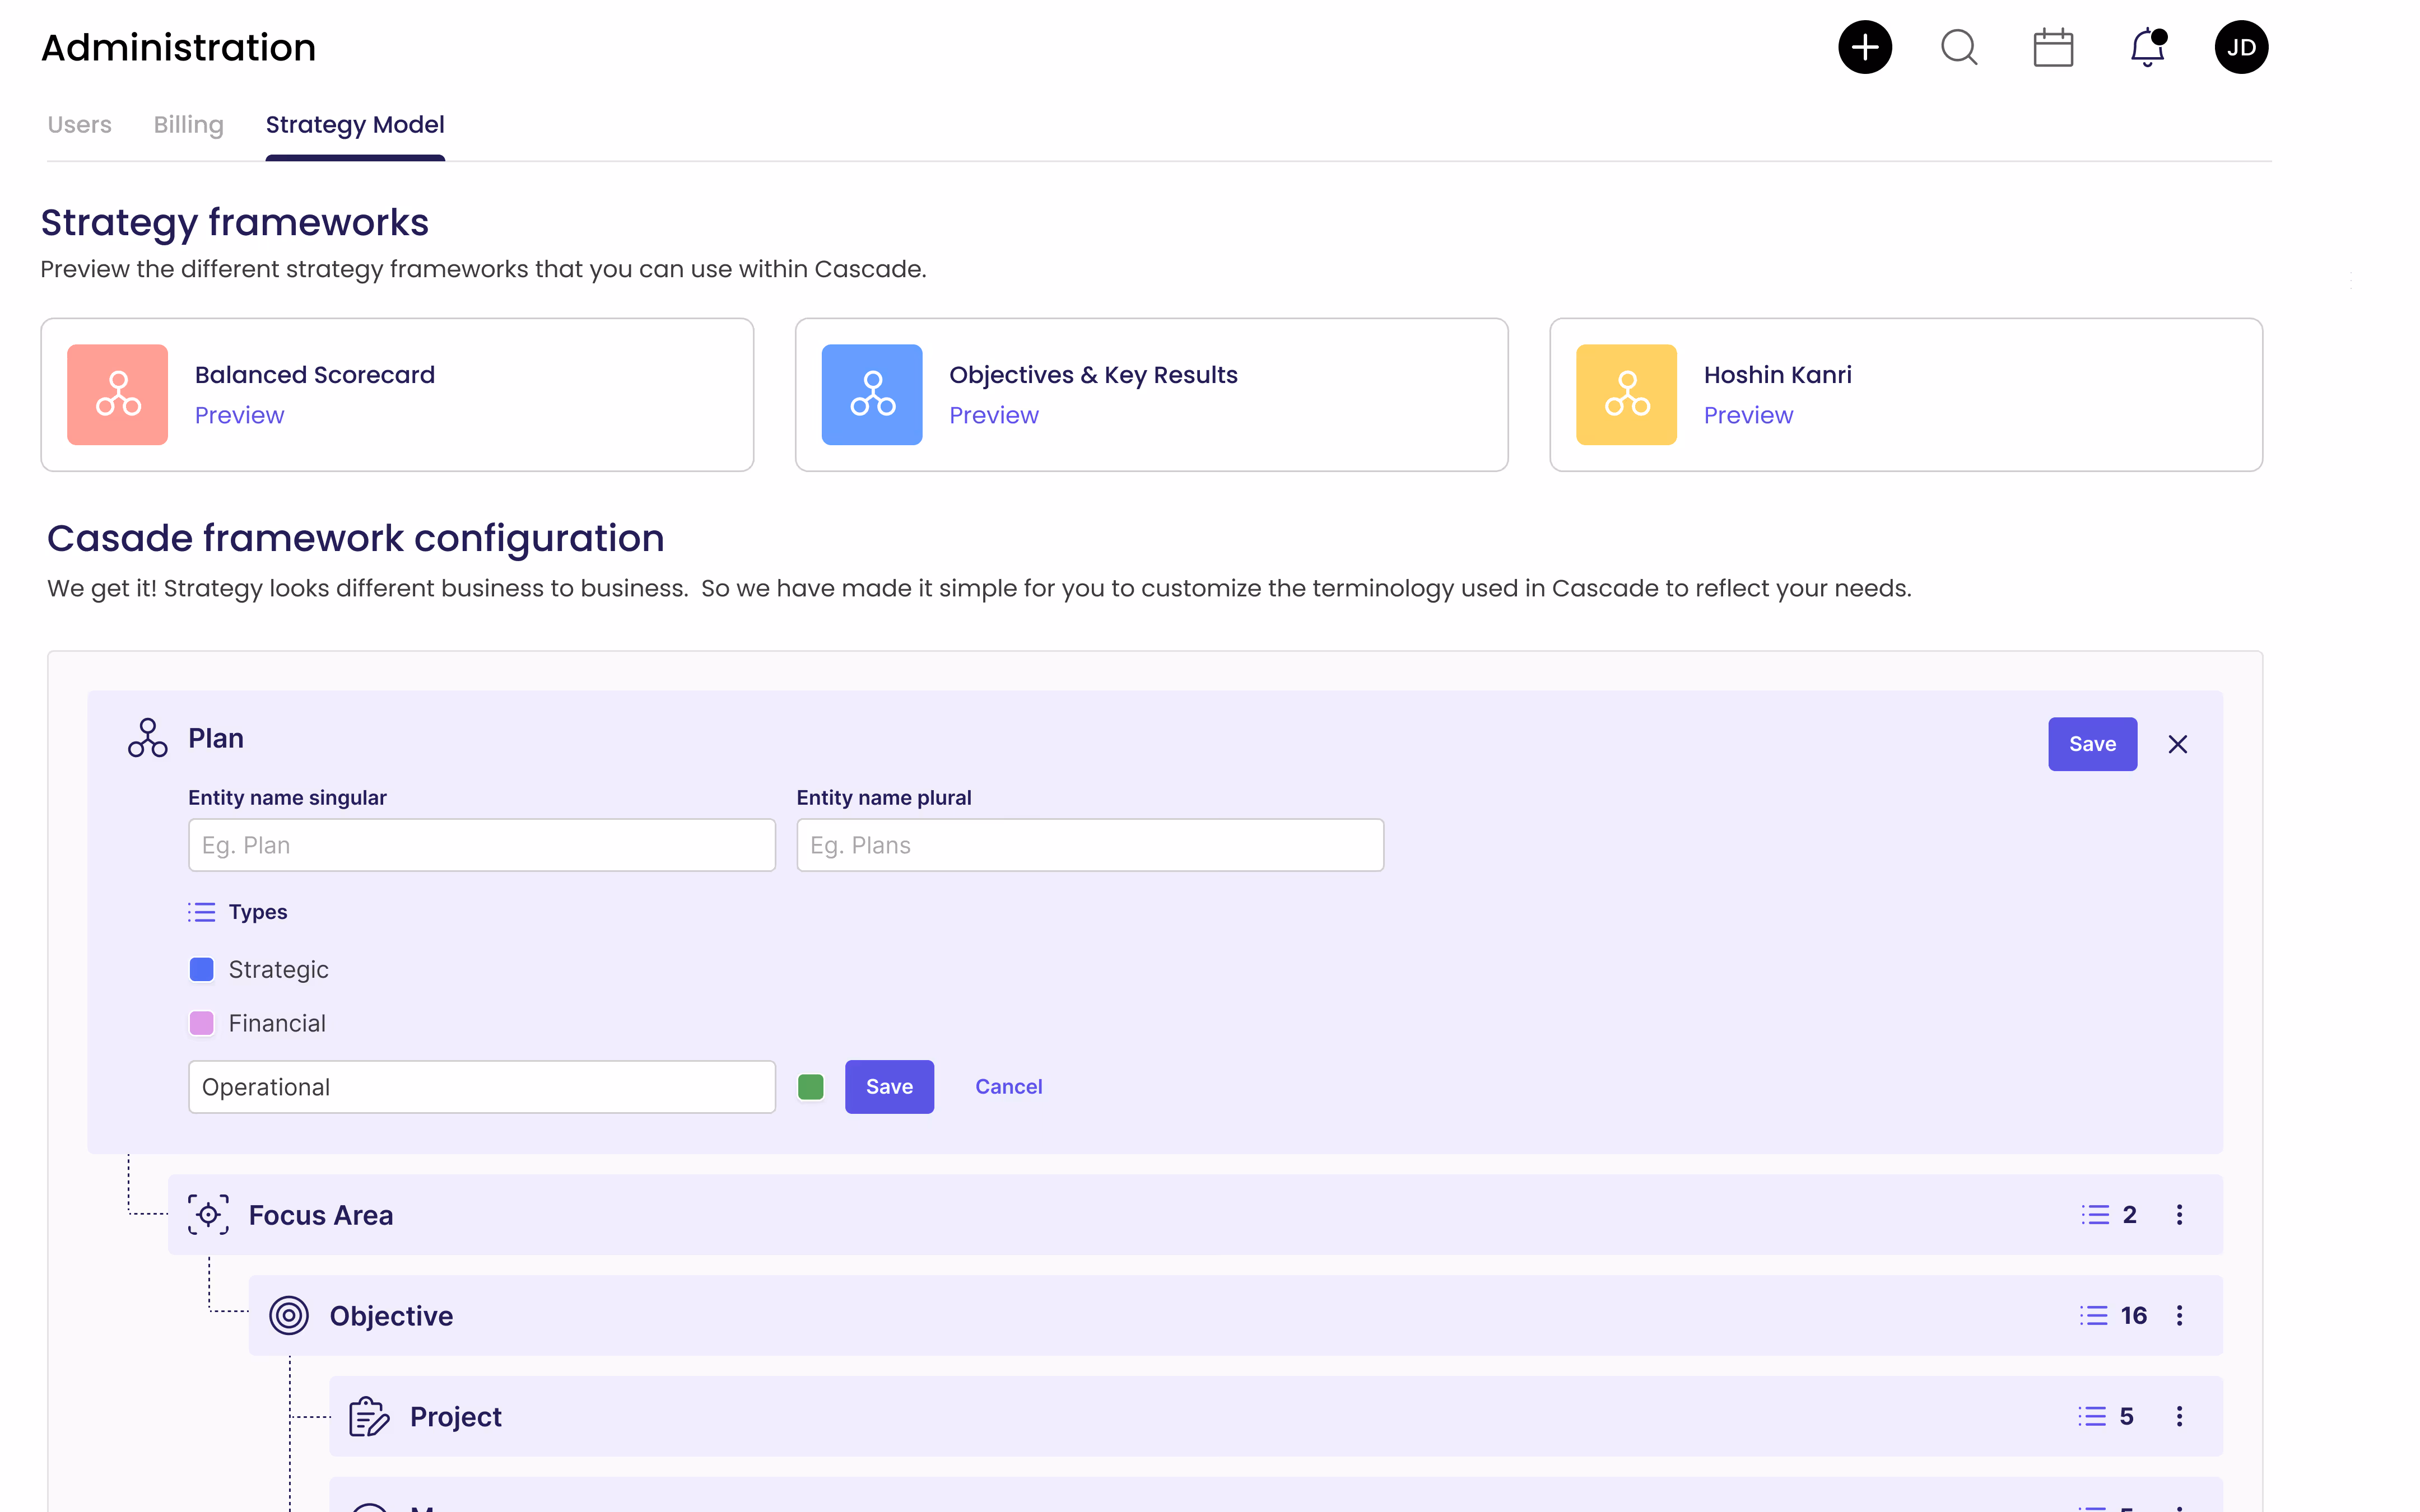Click the green color swatch next to Operational

(810, 1086)
